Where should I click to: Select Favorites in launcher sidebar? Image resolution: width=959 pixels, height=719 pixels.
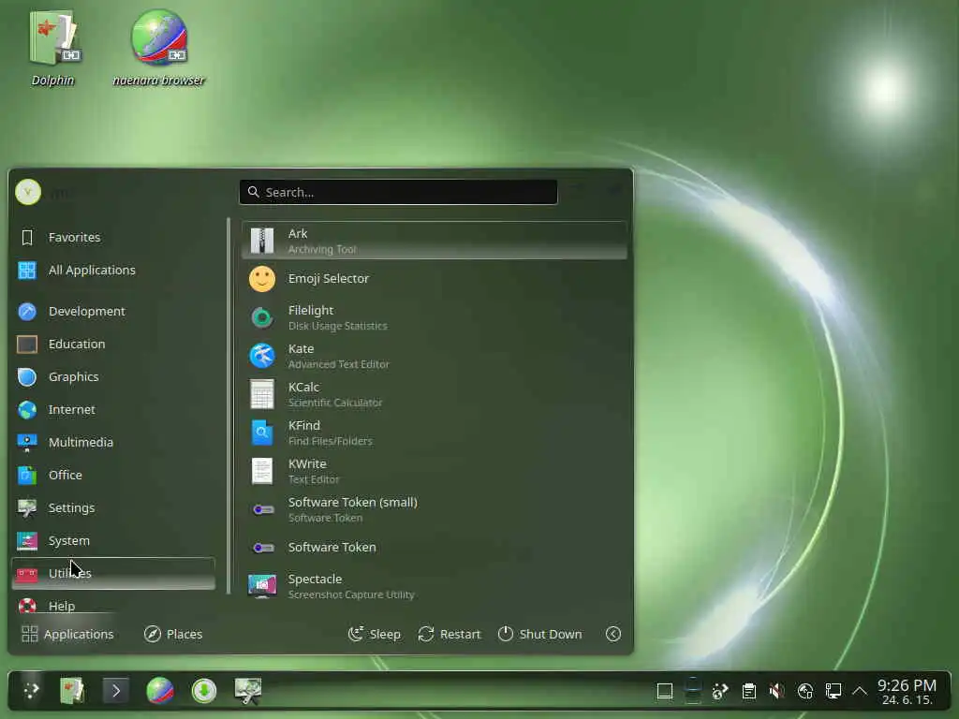pos(113,237)
